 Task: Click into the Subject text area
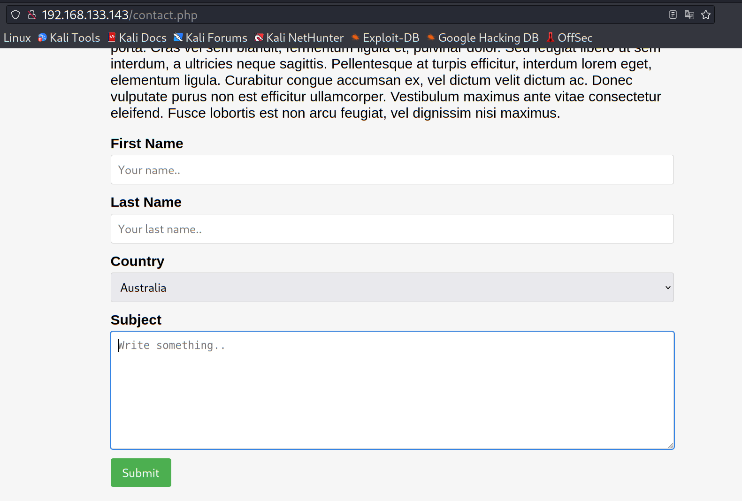[x=392, y=390]
